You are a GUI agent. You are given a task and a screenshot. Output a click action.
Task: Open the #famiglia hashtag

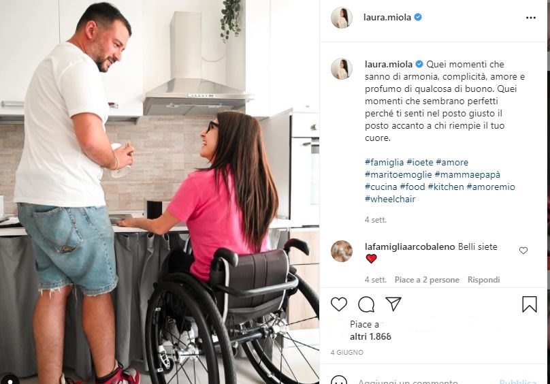384,162
